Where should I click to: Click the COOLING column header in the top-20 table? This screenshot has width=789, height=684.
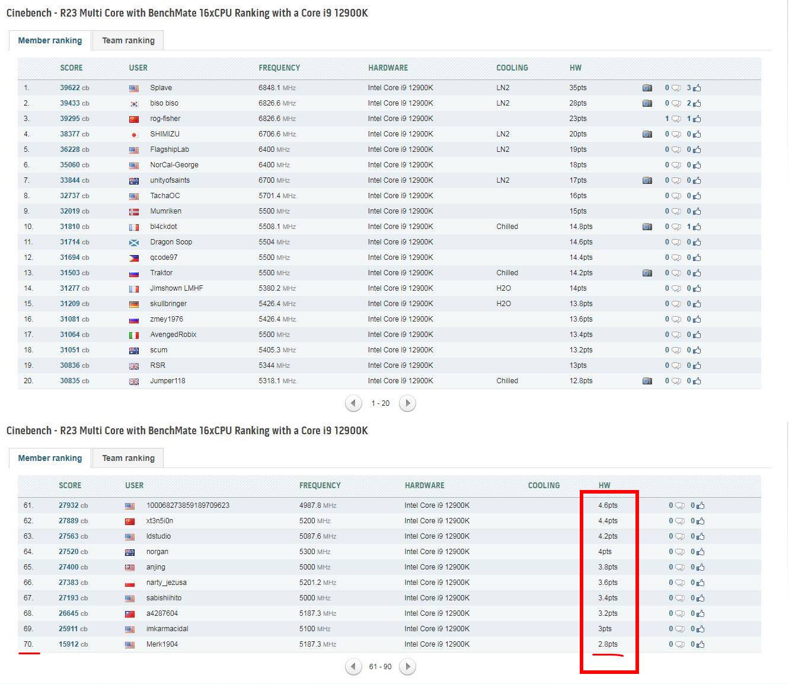[x=512, y=68]
